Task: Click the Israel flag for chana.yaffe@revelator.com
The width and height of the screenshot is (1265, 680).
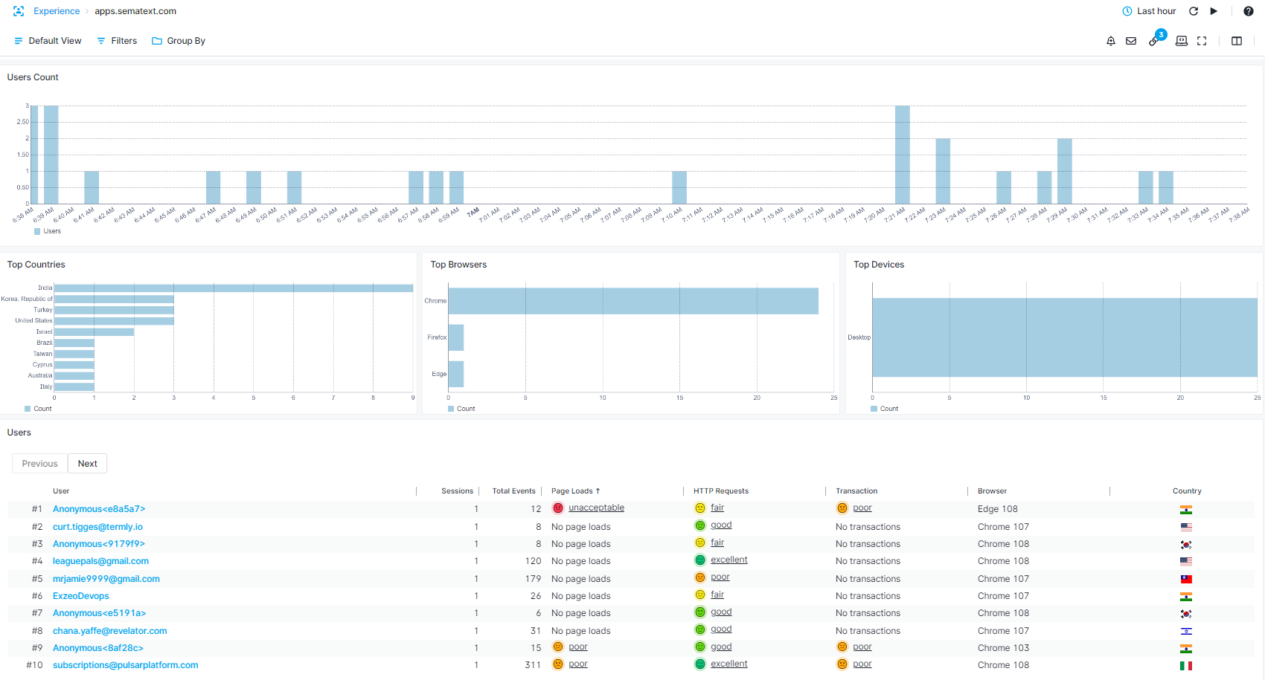Action: [1186, 631]
